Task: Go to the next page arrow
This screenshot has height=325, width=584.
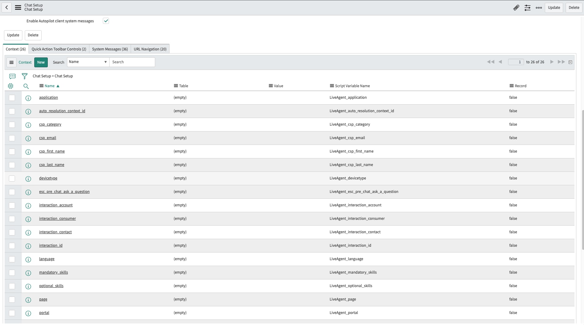Action: click(552, 62)
